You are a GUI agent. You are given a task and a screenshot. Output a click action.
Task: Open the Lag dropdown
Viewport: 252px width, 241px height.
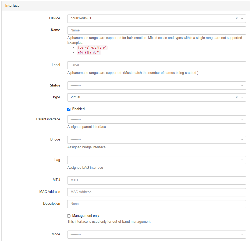click(156, 160)
